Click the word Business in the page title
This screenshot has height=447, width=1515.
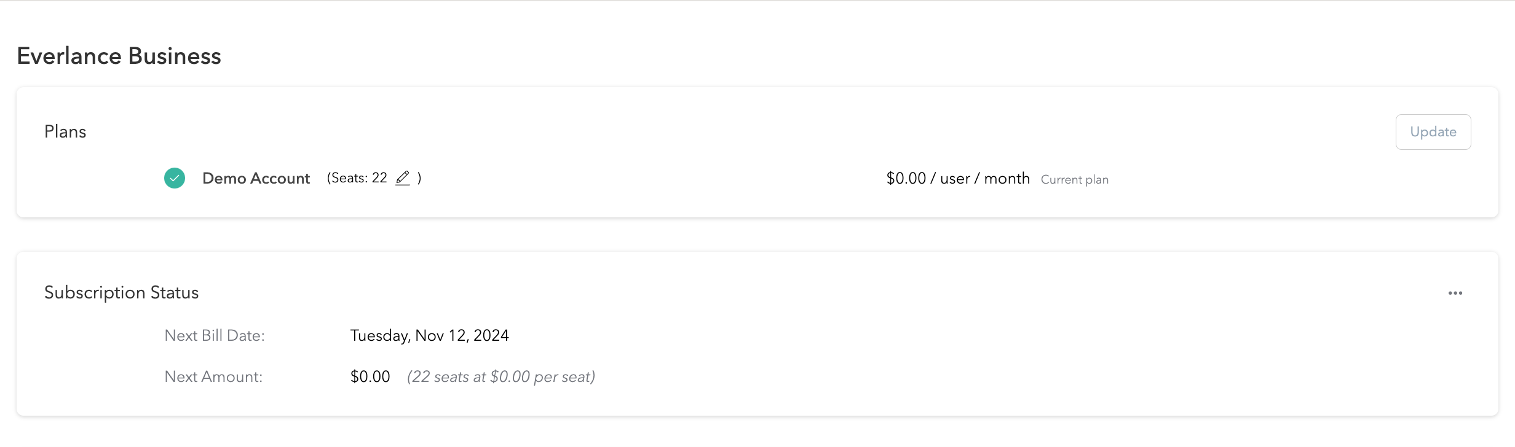click(x=175, y=56)
